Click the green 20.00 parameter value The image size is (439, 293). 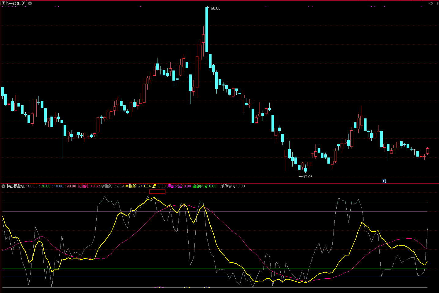tap(46, 186)
